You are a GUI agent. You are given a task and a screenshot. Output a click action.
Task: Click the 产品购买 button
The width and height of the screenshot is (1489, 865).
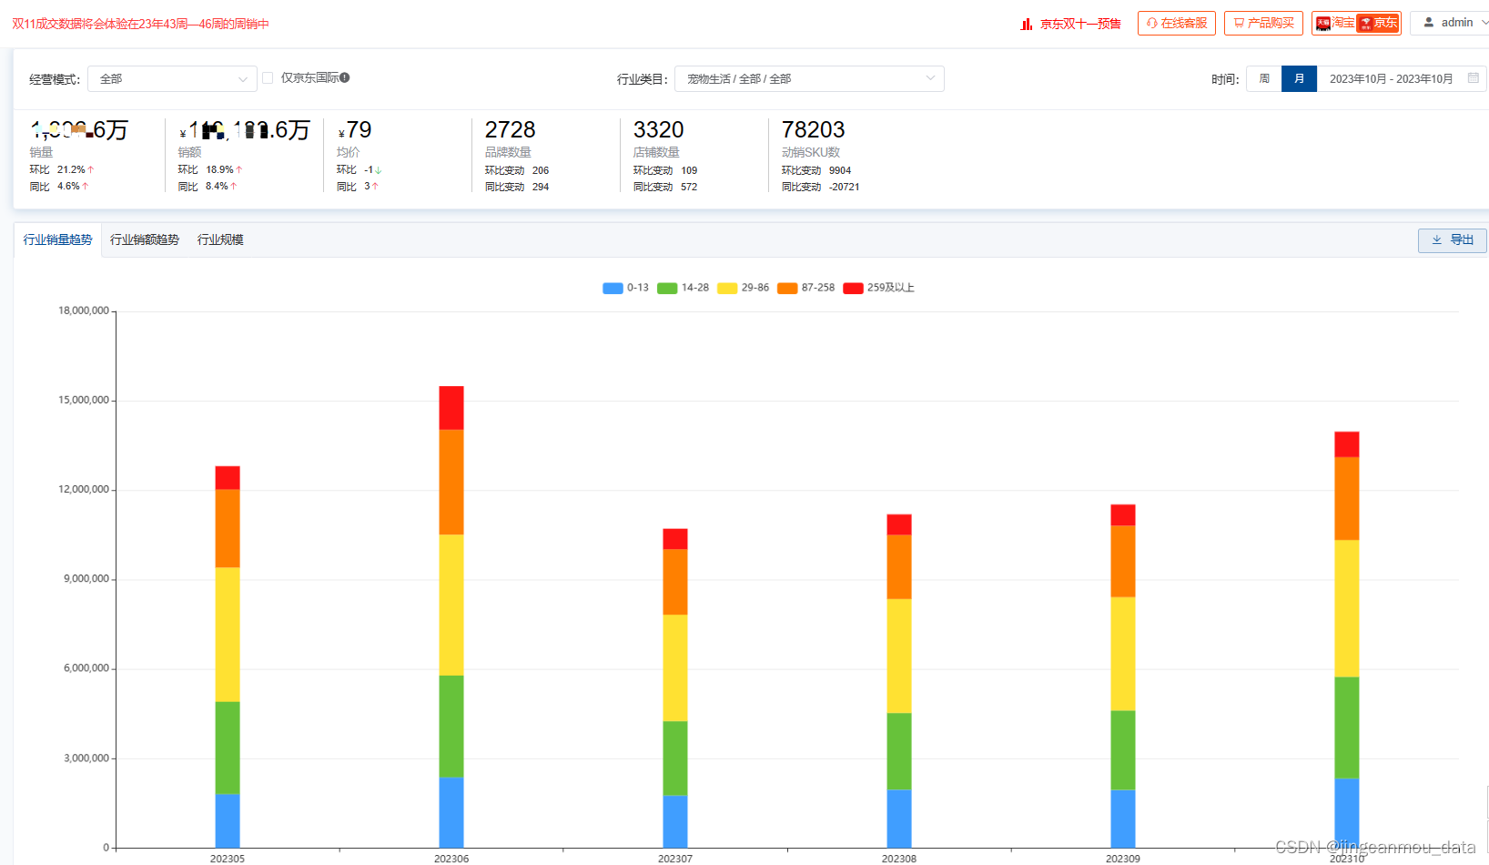[1263, 23]
